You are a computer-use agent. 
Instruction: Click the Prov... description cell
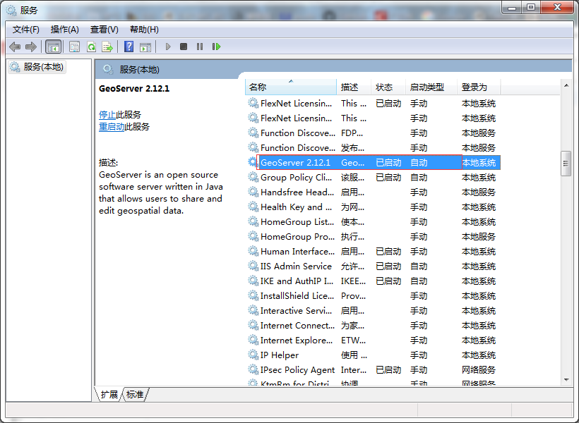pos(353,296)
